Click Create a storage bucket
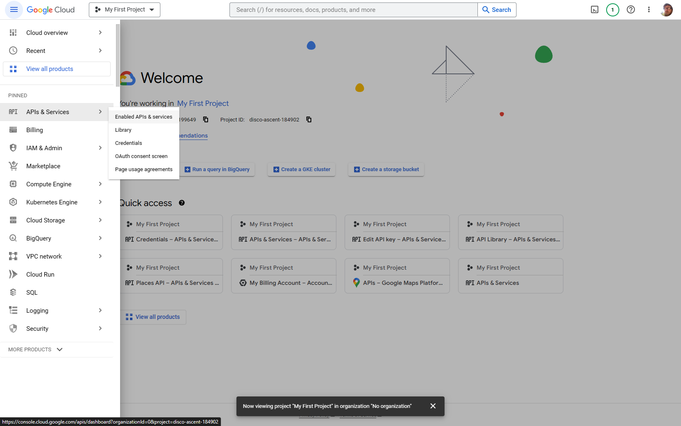The width and height of the screenshot is (681, 426). (x=387, y=169)
